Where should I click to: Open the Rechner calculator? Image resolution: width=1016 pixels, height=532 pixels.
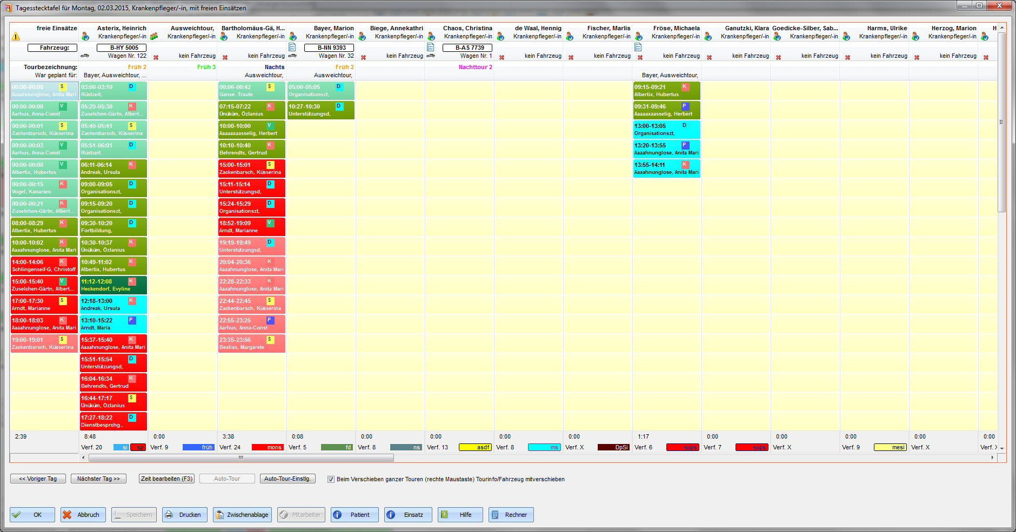pyautogui.click(x=511, y=515)
